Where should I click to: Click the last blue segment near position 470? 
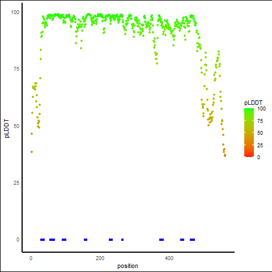tap(192, 240)
